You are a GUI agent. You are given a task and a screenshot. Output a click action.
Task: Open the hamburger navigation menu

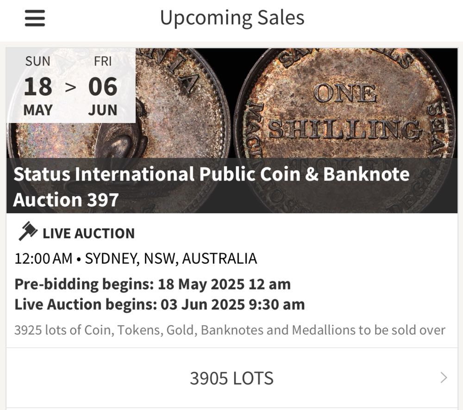[x=35, y=19]
